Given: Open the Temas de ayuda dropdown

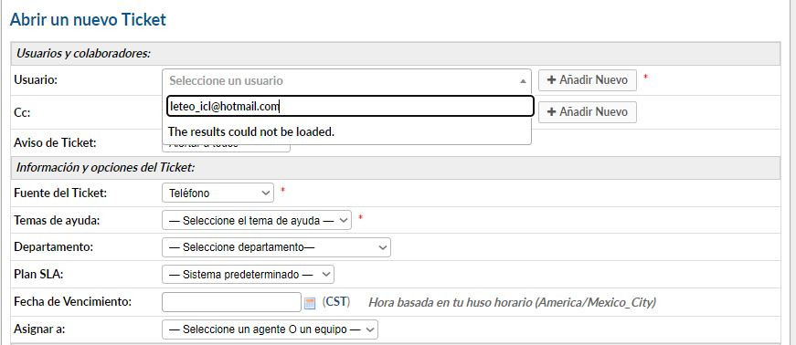Looking at the screenshot, I should click(x=257, y=220).
